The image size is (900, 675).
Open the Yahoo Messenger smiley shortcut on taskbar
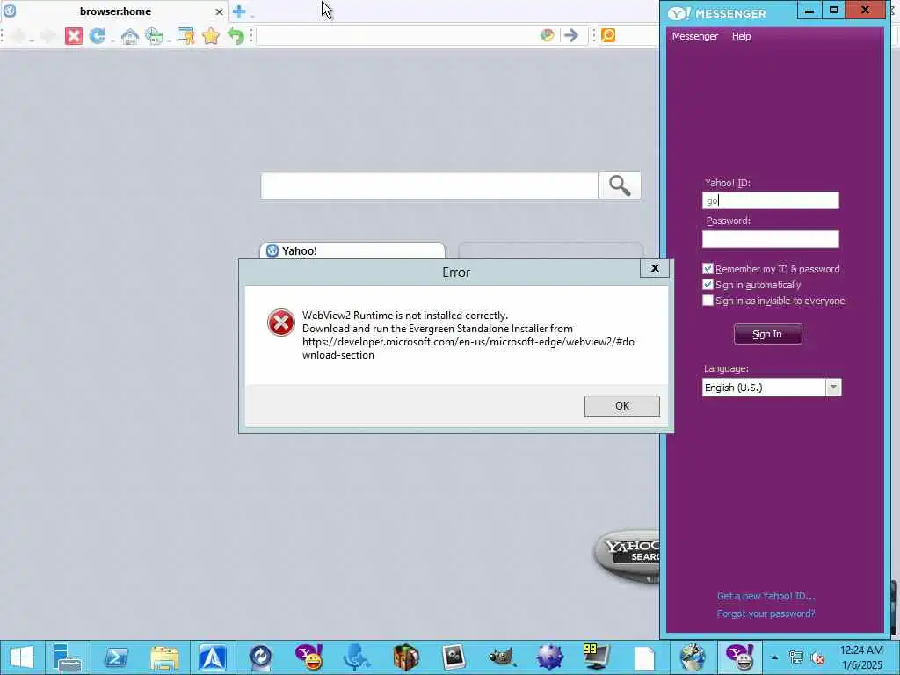[308, 657]
